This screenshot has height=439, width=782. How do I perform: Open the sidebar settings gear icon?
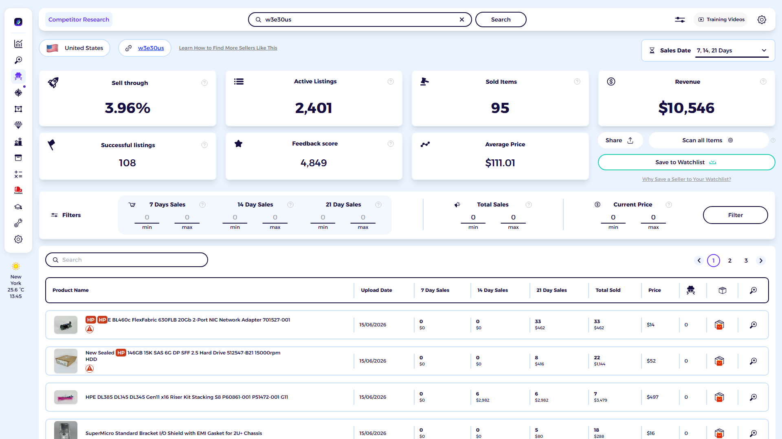tap(18, 239)
